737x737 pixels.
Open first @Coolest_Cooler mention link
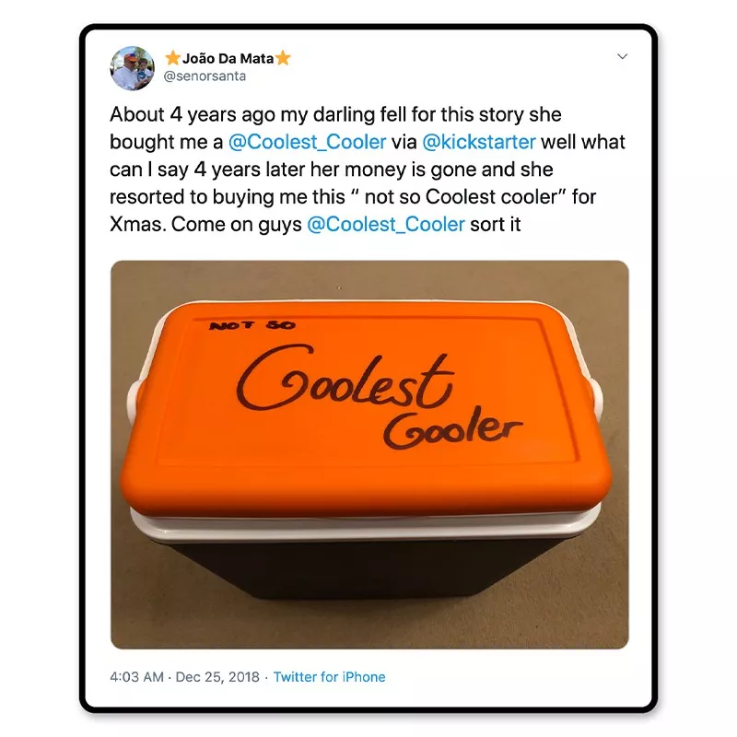tap(308, 142)
